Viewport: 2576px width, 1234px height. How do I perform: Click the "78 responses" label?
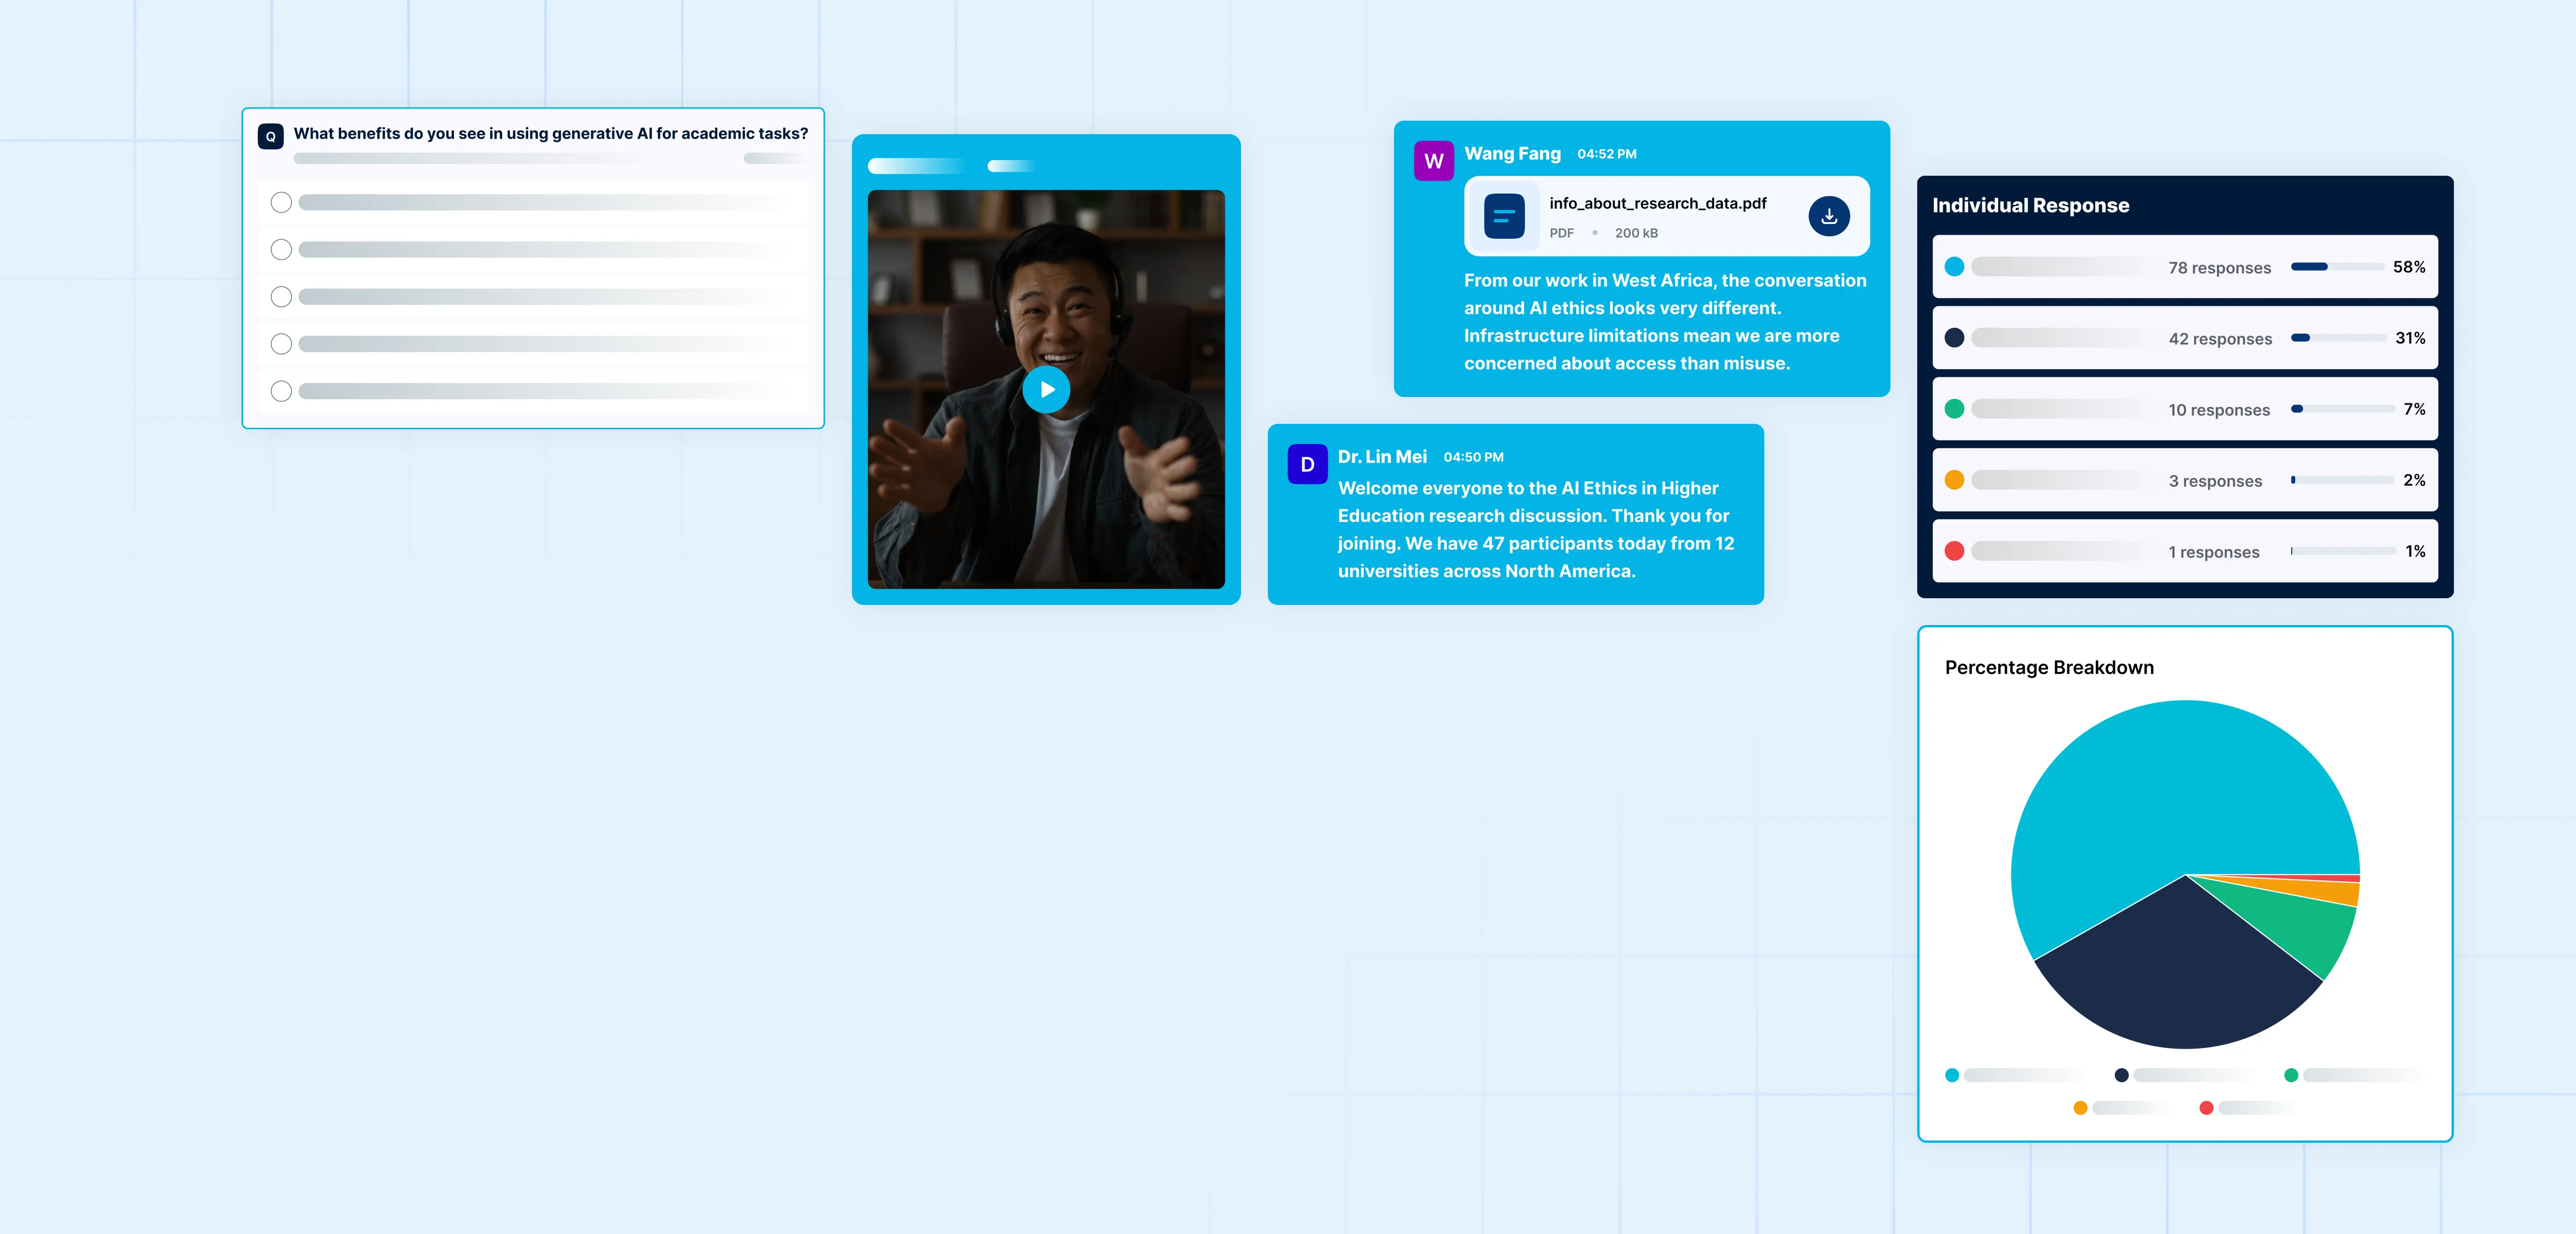pyautogui.click(x=2219, y=268)
